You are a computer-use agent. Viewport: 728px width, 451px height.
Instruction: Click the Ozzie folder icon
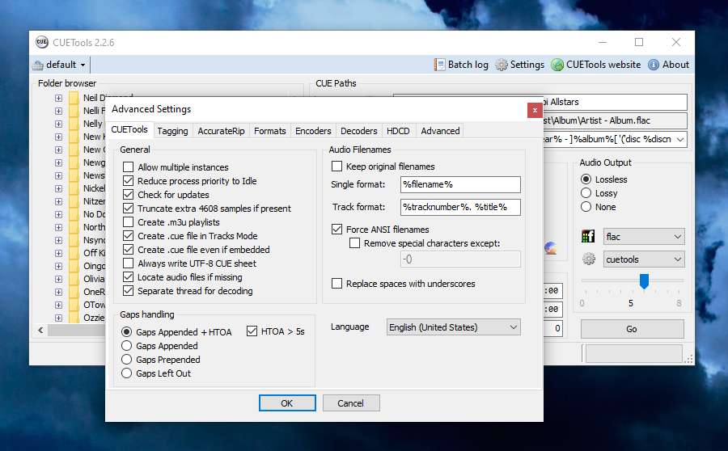coord(74,318)
